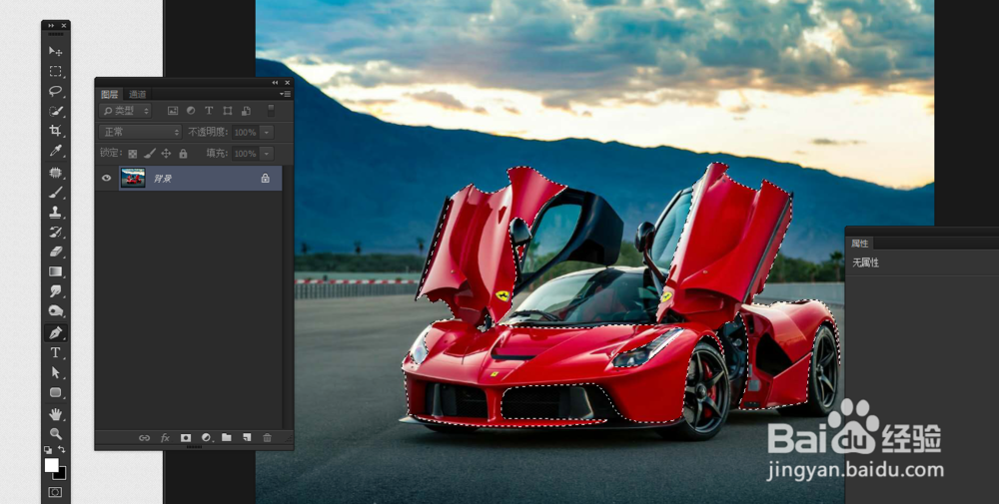Select the Smudge tool
999x504 pixels.
coord(55,290)
